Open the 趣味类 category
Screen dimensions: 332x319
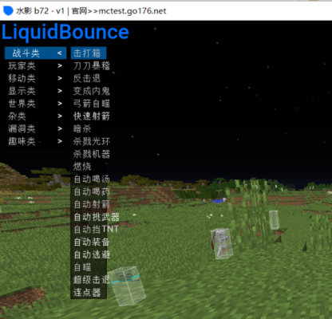pos(35,141)
